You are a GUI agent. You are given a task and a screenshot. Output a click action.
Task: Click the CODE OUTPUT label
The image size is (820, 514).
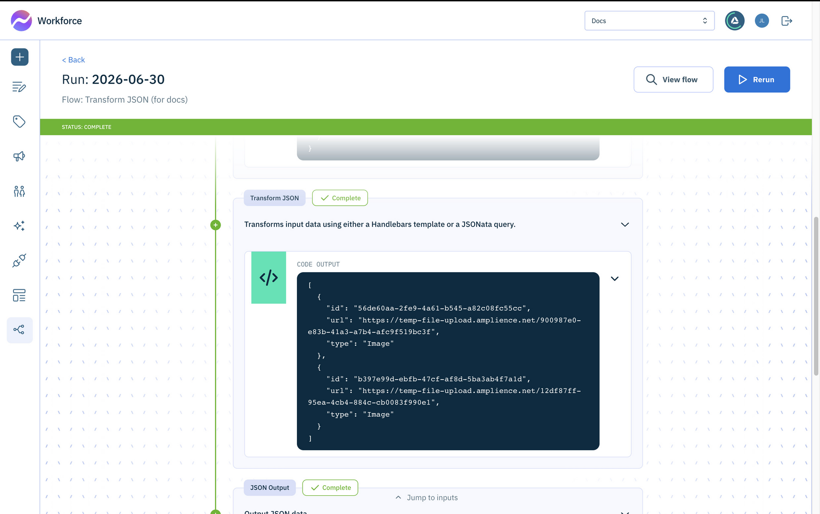pyautogui.click(x=318, y=264)
